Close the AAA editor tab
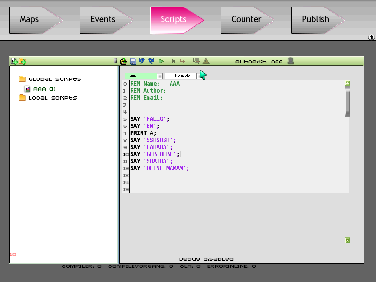376x282 pixels. pyautogui.click(x=159, y=76)
